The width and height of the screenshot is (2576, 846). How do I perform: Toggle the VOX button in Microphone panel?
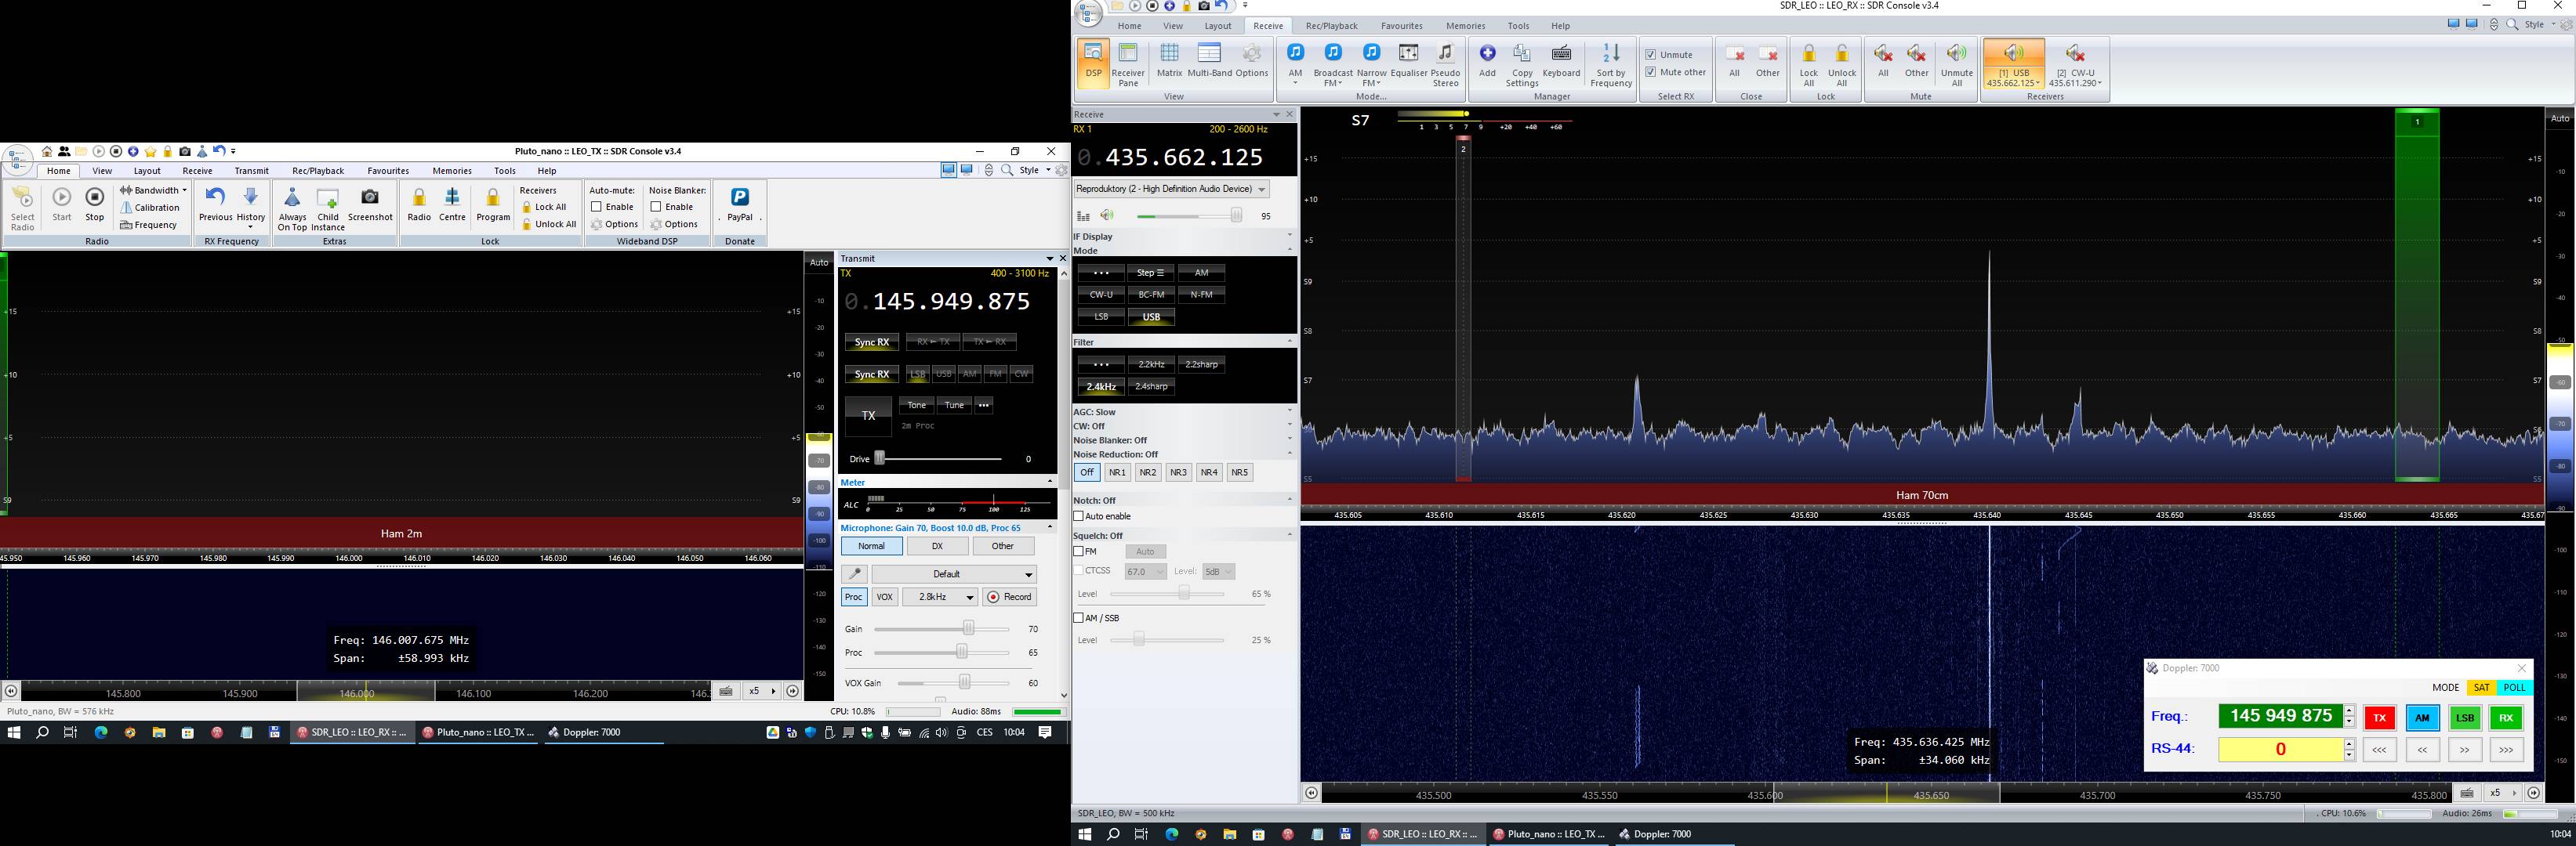885,598
